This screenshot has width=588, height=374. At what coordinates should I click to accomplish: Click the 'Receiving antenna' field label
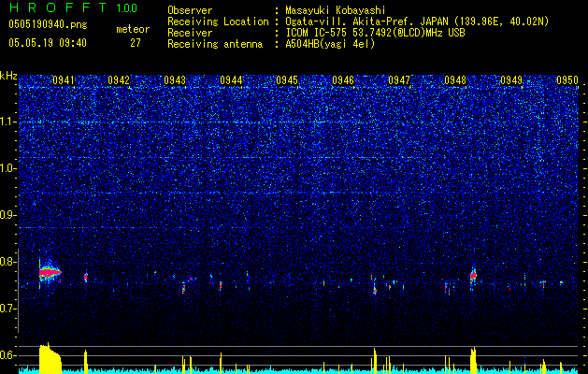tap(215, 44)
